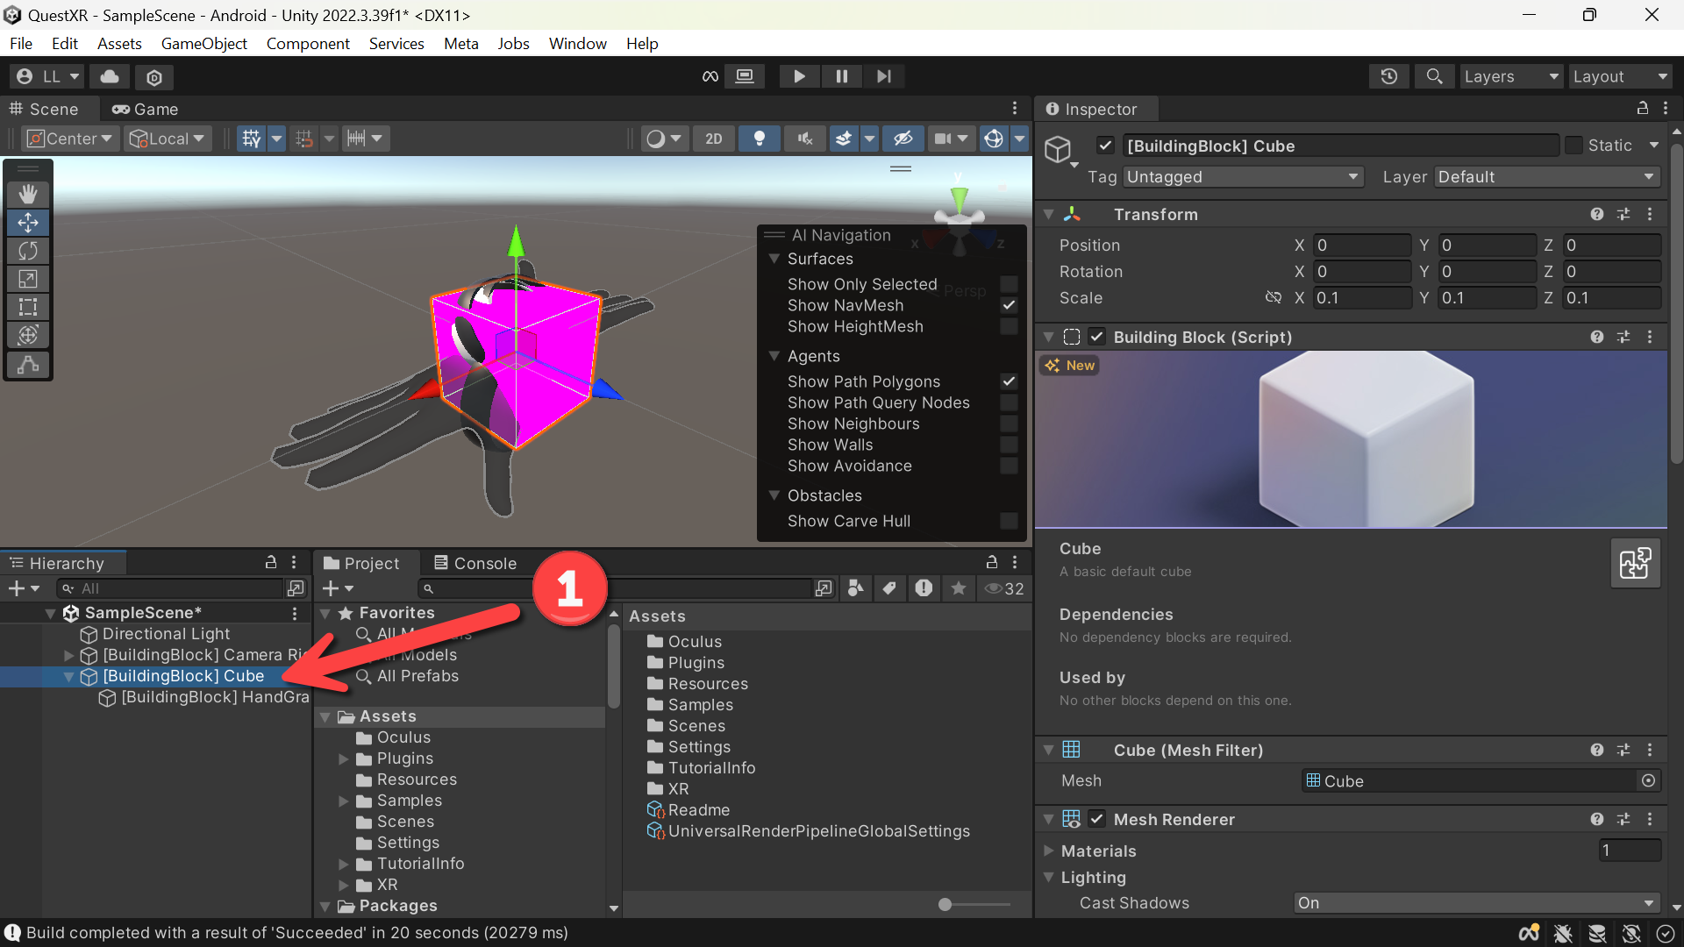Click the Play button
This screenshot has height=947, width=1684.
(799, 76)
